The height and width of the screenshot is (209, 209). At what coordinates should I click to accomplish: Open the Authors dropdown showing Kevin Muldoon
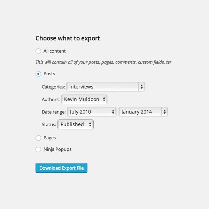(x=84, y=99)
